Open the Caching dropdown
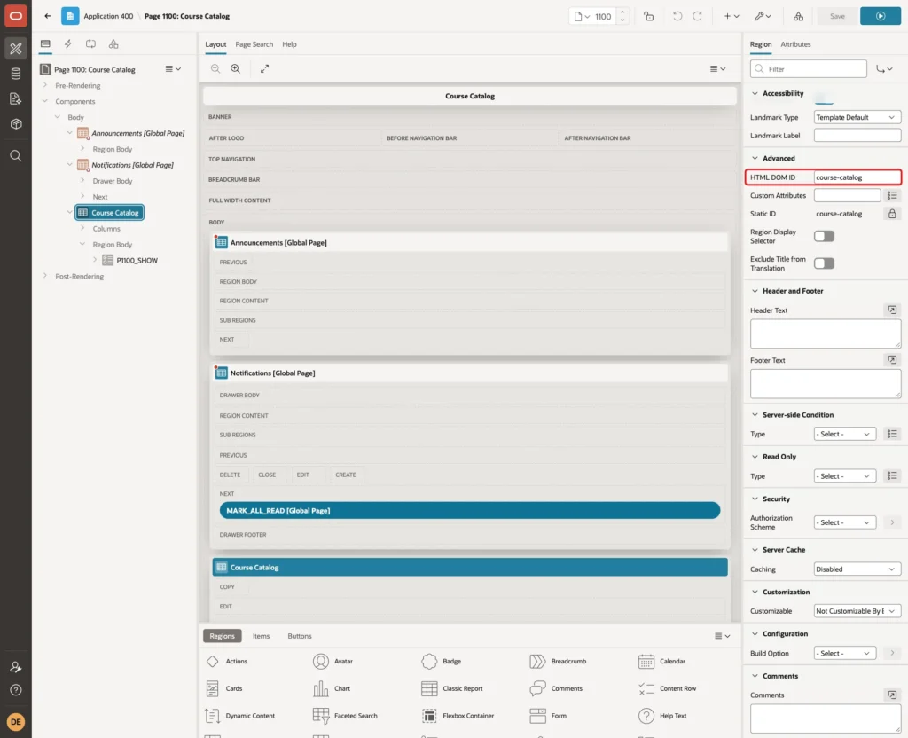 point(857,569)
